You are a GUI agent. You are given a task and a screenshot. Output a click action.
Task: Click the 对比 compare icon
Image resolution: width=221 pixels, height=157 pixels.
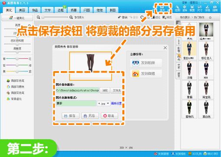156,17
